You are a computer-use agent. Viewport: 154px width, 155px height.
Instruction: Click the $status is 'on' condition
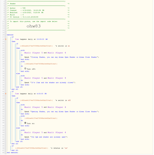(59, 148)
